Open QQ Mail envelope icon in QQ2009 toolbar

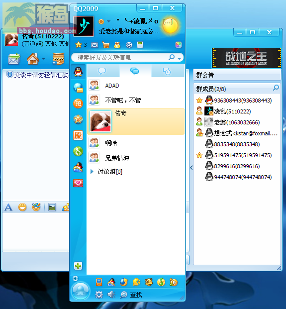pos(95,45)
